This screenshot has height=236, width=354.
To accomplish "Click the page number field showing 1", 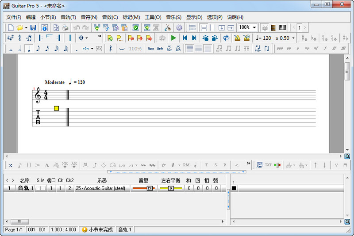I will coord(300,28).
